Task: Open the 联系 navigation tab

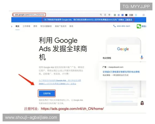Action: tap(71, 26)
